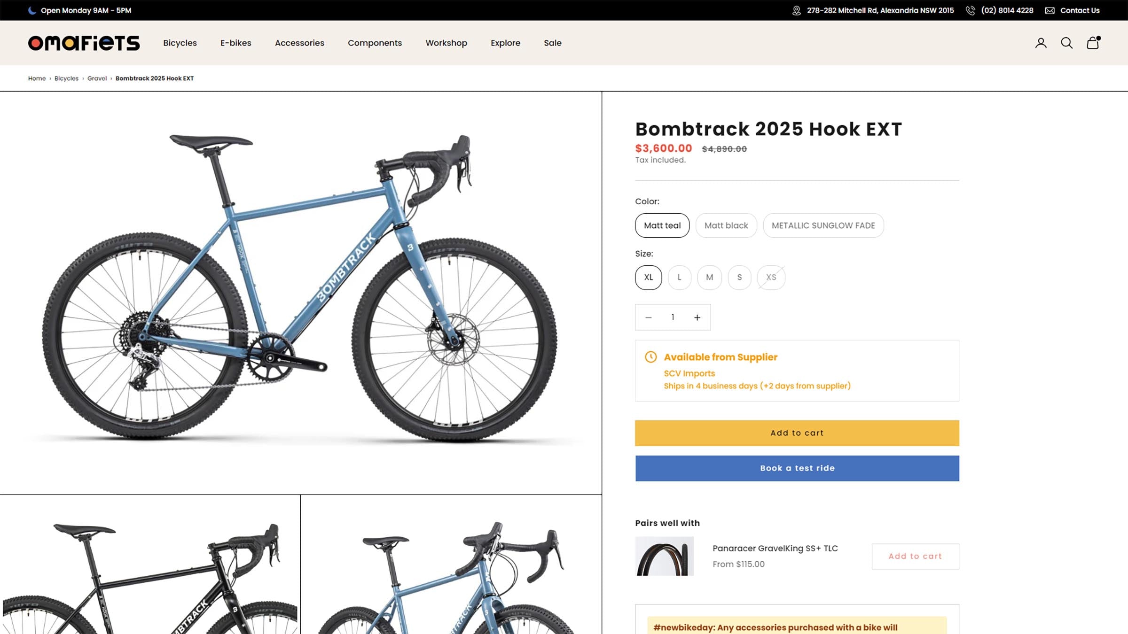
Task: Open the Panaracer GravelKing tire thumbnail
Action: (664, 556)
